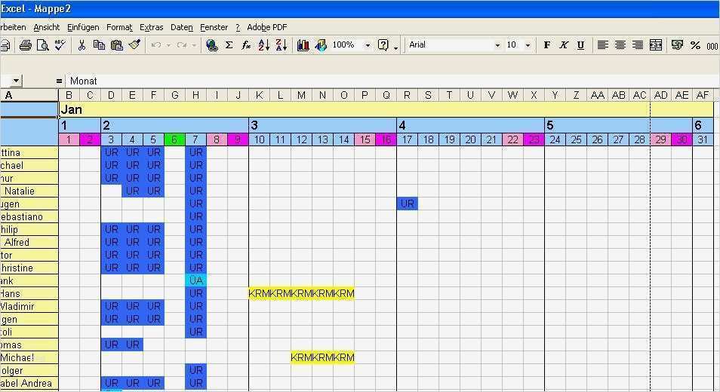Open the fx function wizard
Screen dimensions: 720x392
[x=246, y=45]
